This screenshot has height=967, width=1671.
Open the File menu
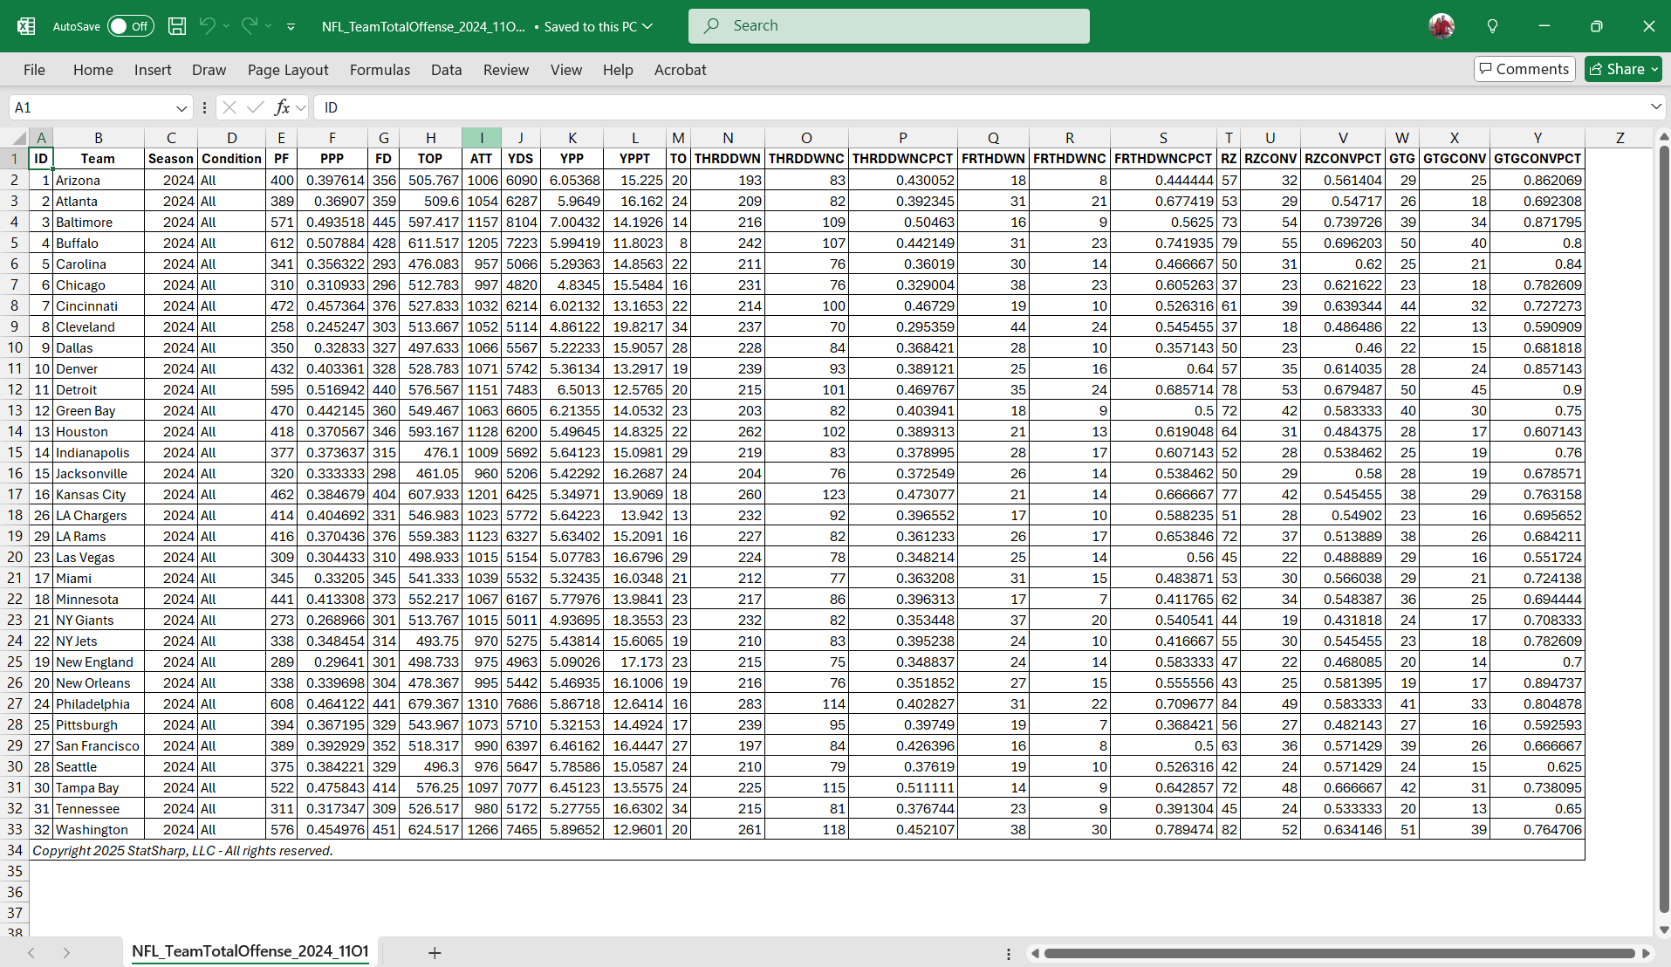[34, 70]
